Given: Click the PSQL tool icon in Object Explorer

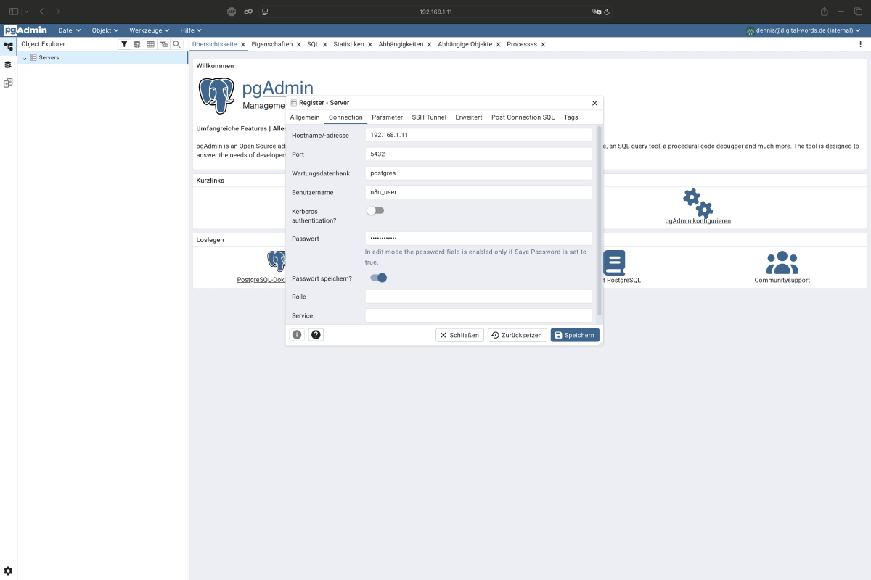Looking at the screenshot, I should pyautogui.click(x=163, y=44).
